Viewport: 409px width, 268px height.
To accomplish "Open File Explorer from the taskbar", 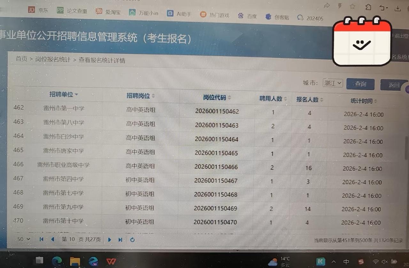I will [x=75, y=261].
